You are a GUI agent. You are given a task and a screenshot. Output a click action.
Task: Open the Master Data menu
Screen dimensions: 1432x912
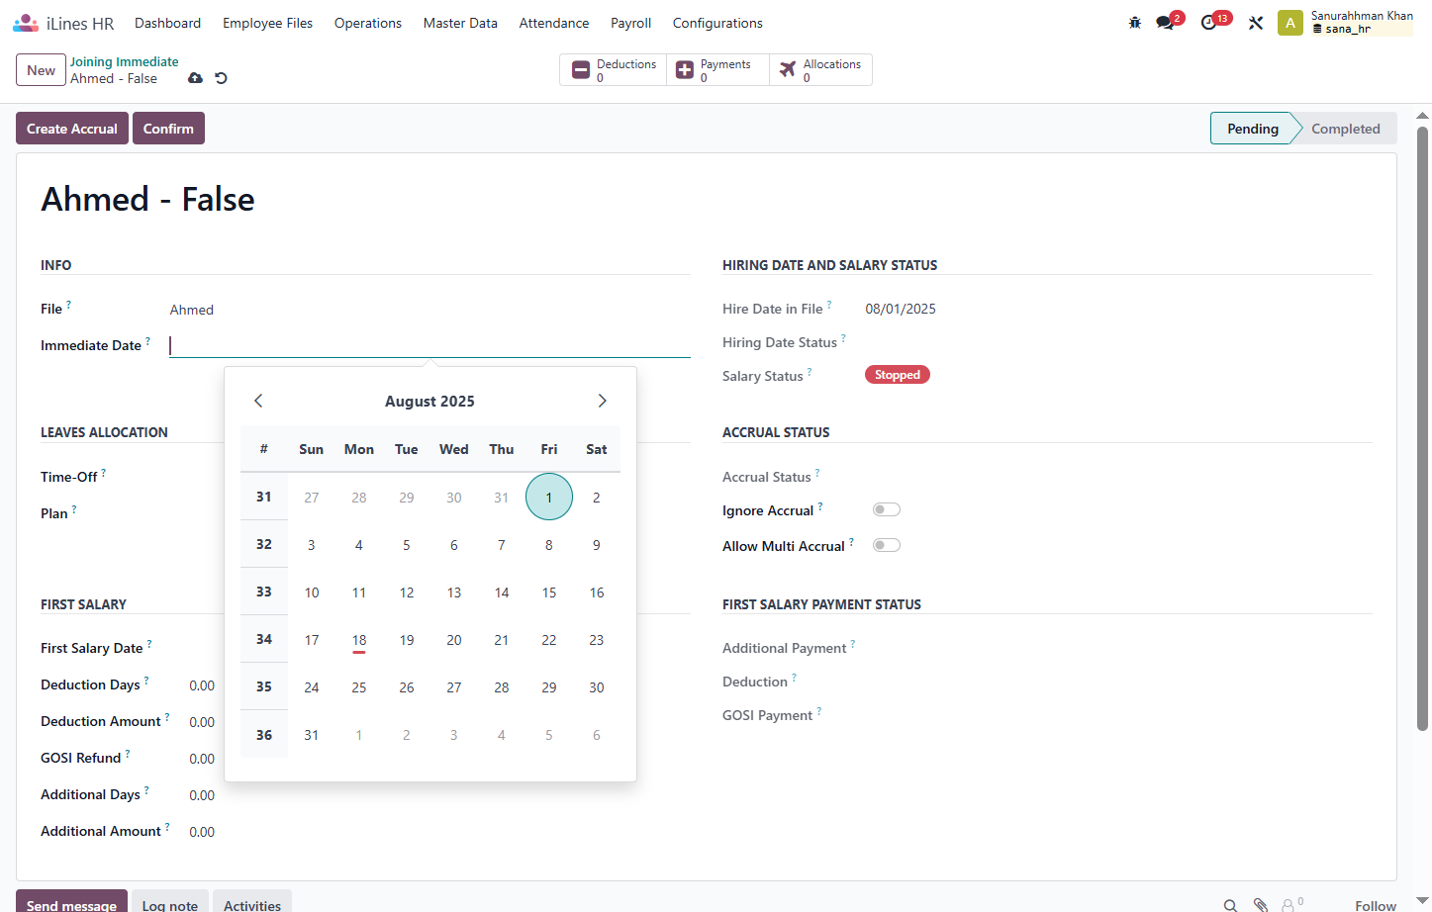click(460, 23)
